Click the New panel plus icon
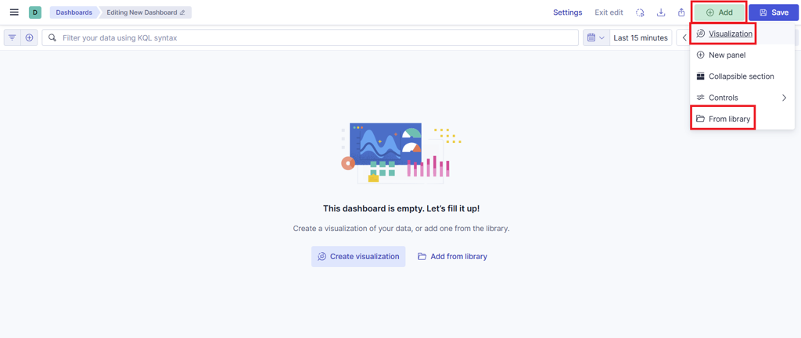The height and width of the screenshot is (338, 801). pyautogui.click(x=700, y=55)
